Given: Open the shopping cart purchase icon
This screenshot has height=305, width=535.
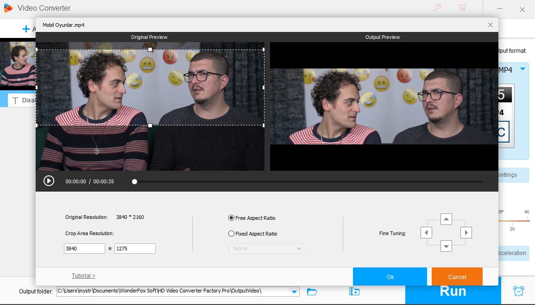Looking at the screenshot, I should pos(463,8).
